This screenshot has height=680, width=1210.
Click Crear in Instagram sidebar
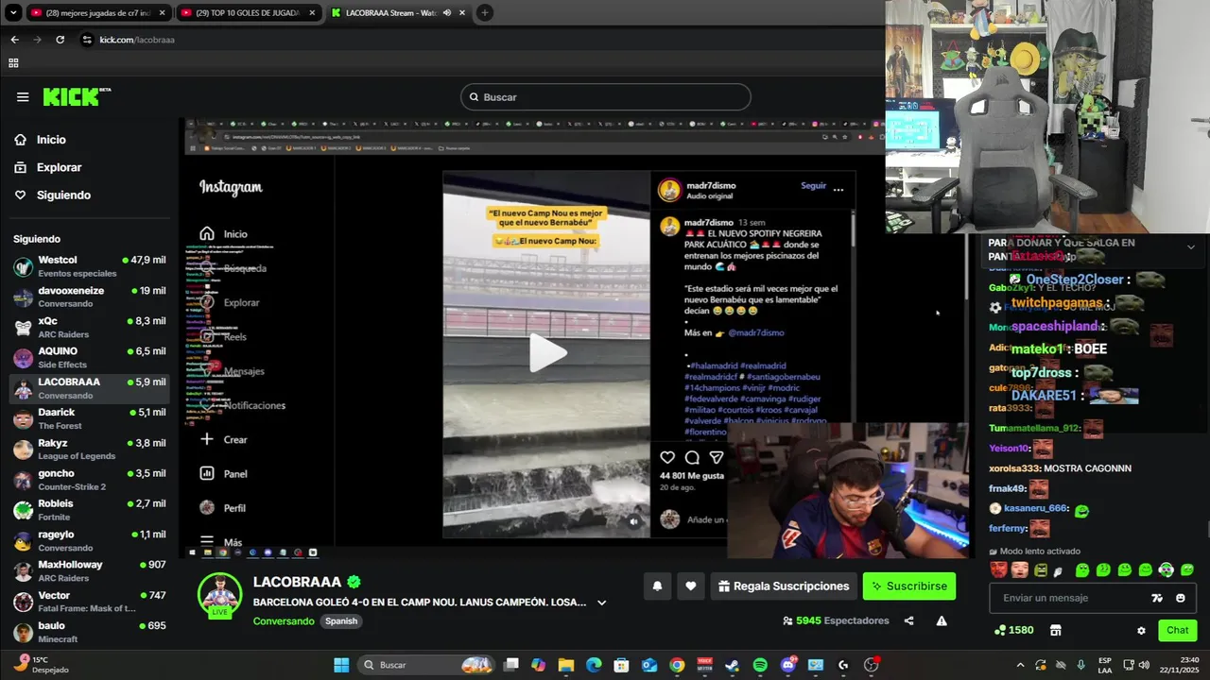click(x=224, y=439)
